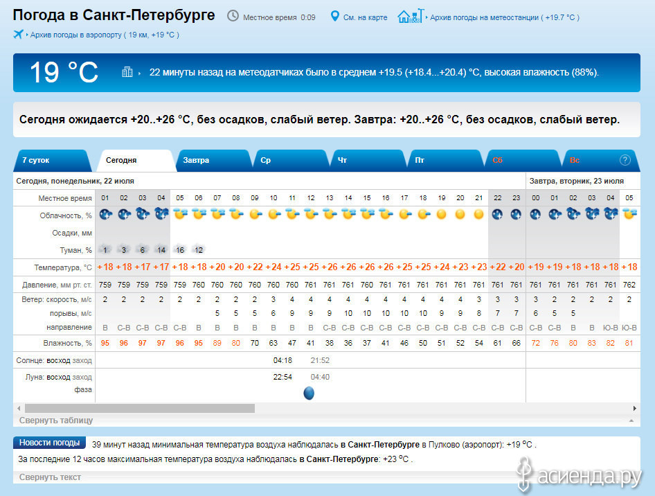This screenshot has height=496, width=655.
Task: Click the sun icon at hour 10
Action: 274,214
